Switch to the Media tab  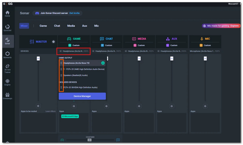[71, 26]
